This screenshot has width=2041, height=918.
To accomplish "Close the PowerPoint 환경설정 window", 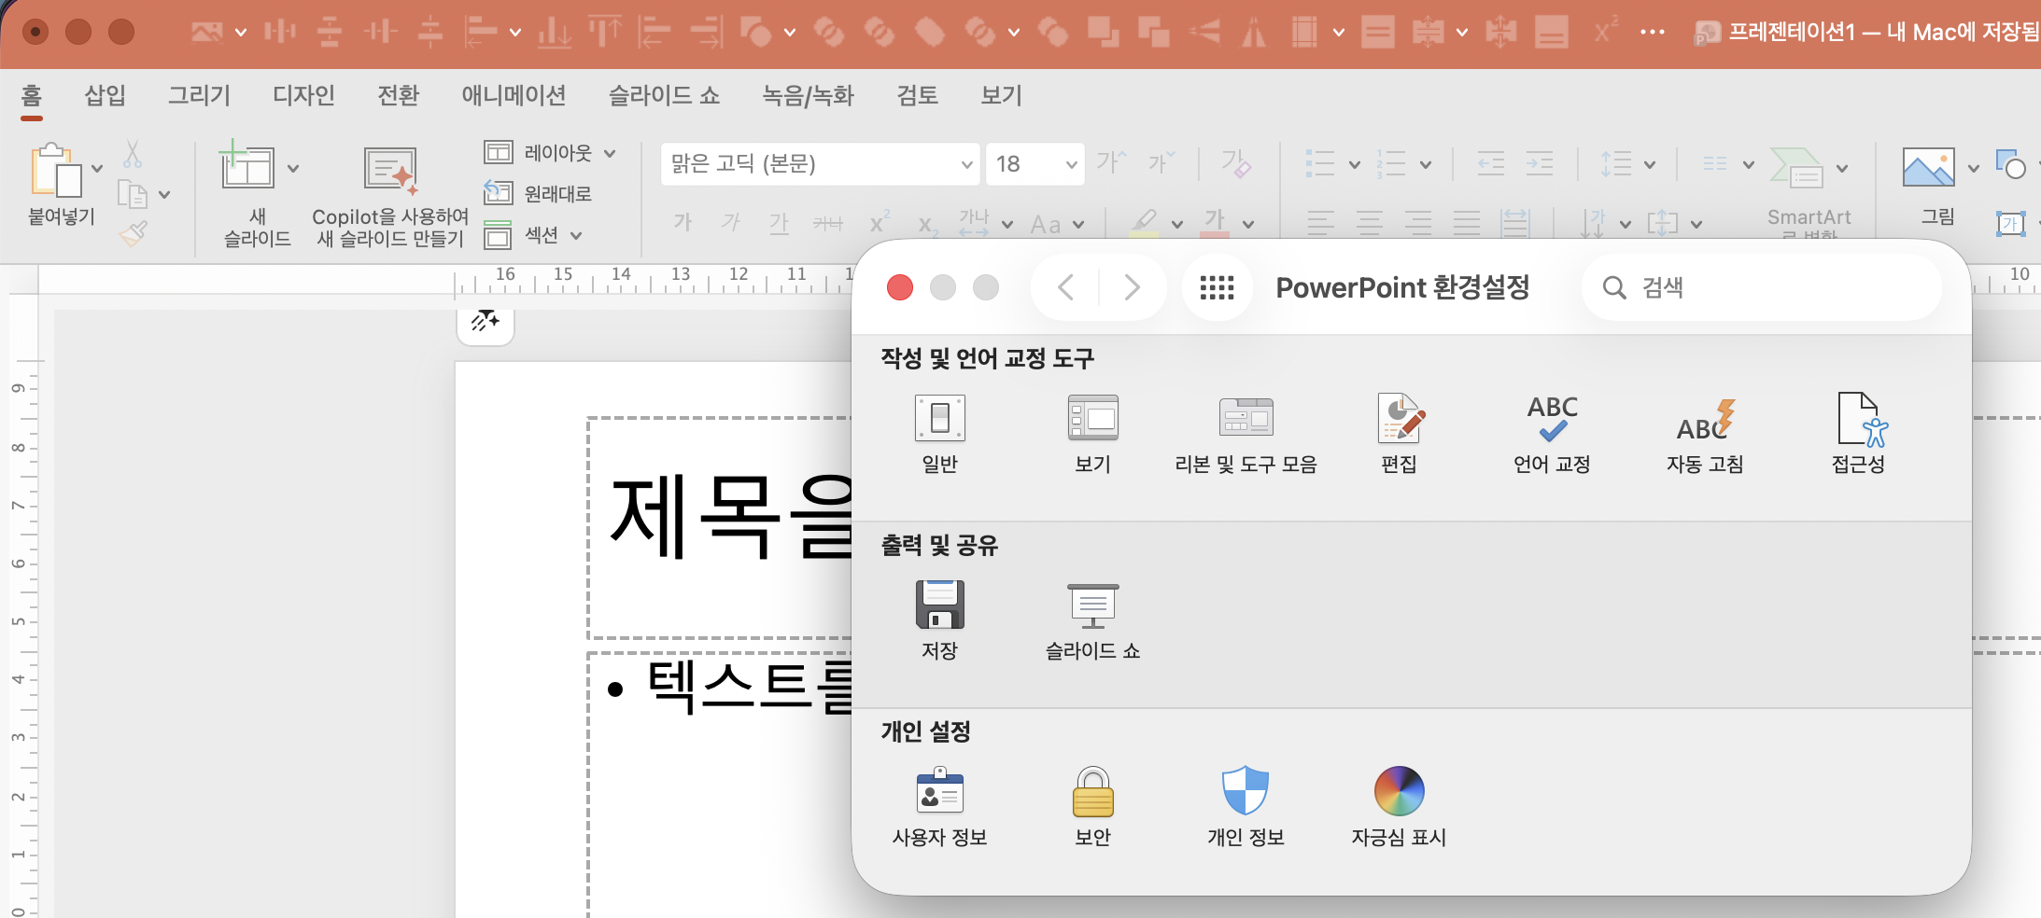I will point(900,287).
